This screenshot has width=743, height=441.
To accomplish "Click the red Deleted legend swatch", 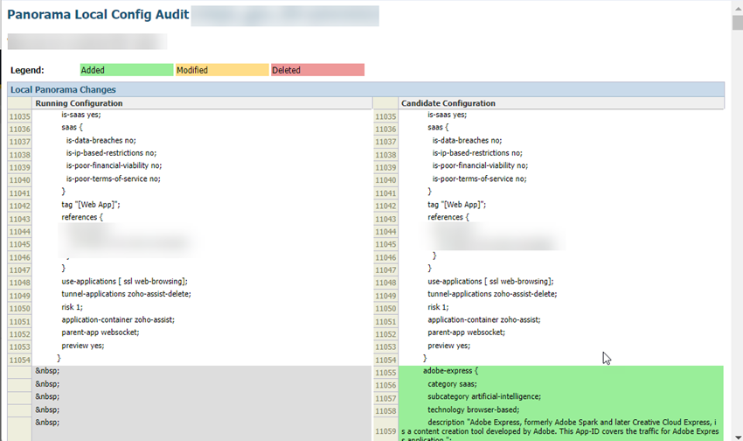I will 316,70.
